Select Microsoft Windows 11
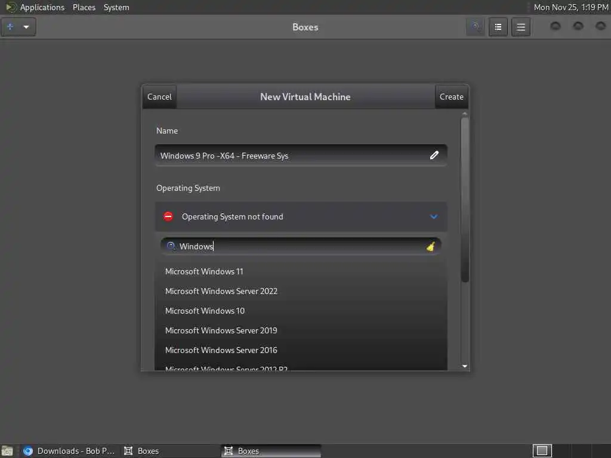The width and height of the screenshot is (611, 458). pos(301,271)
